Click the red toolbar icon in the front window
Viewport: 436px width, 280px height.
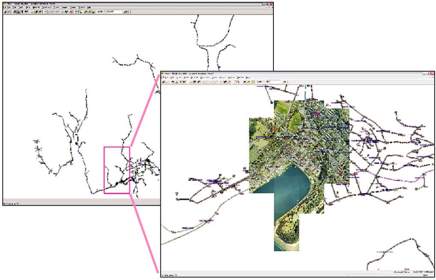[x=229, y=82]
